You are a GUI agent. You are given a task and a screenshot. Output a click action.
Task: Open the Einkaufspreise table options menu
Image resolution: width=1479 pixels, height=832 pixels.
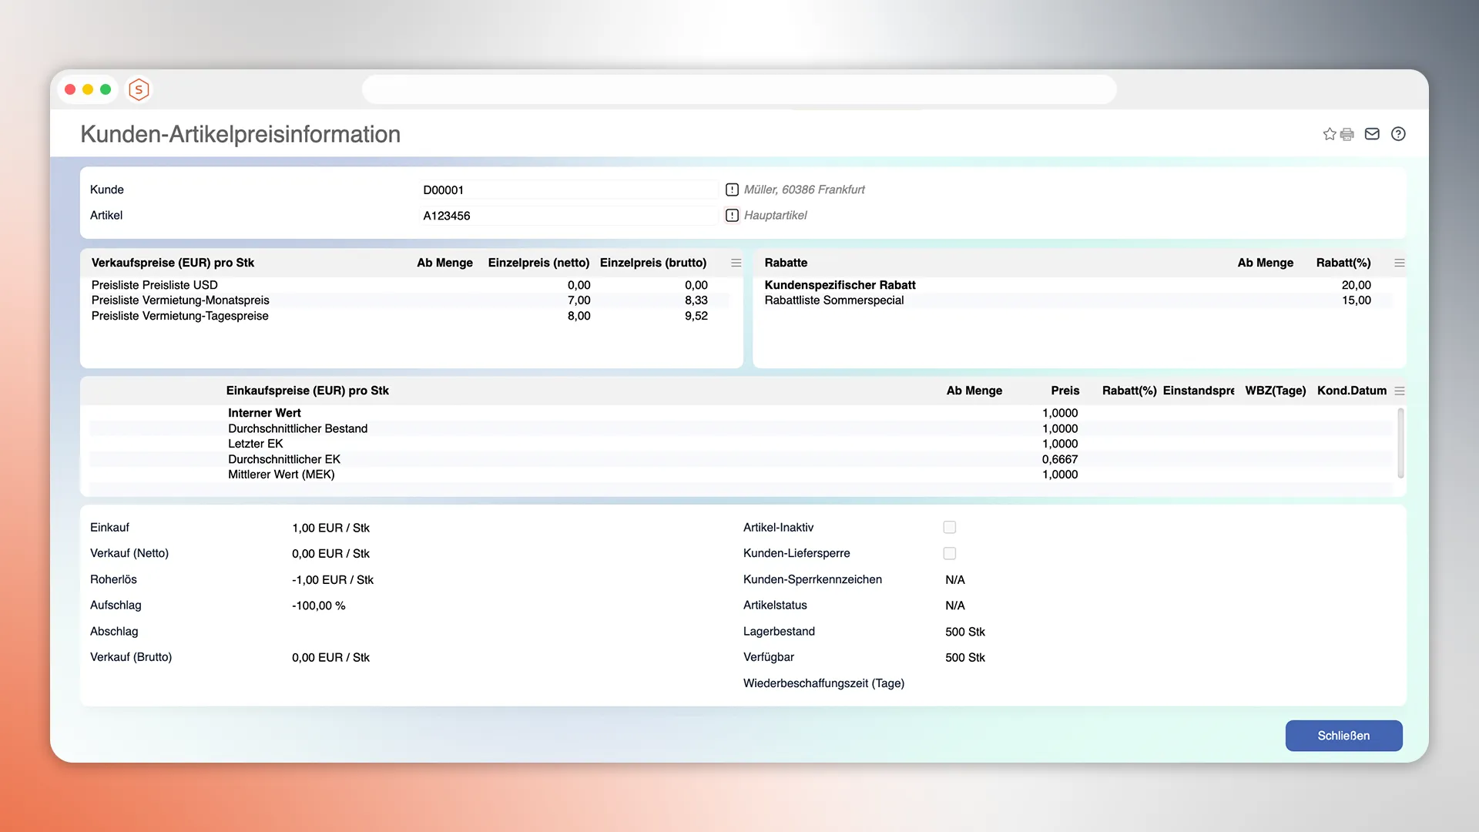[x=1399, y=391]
